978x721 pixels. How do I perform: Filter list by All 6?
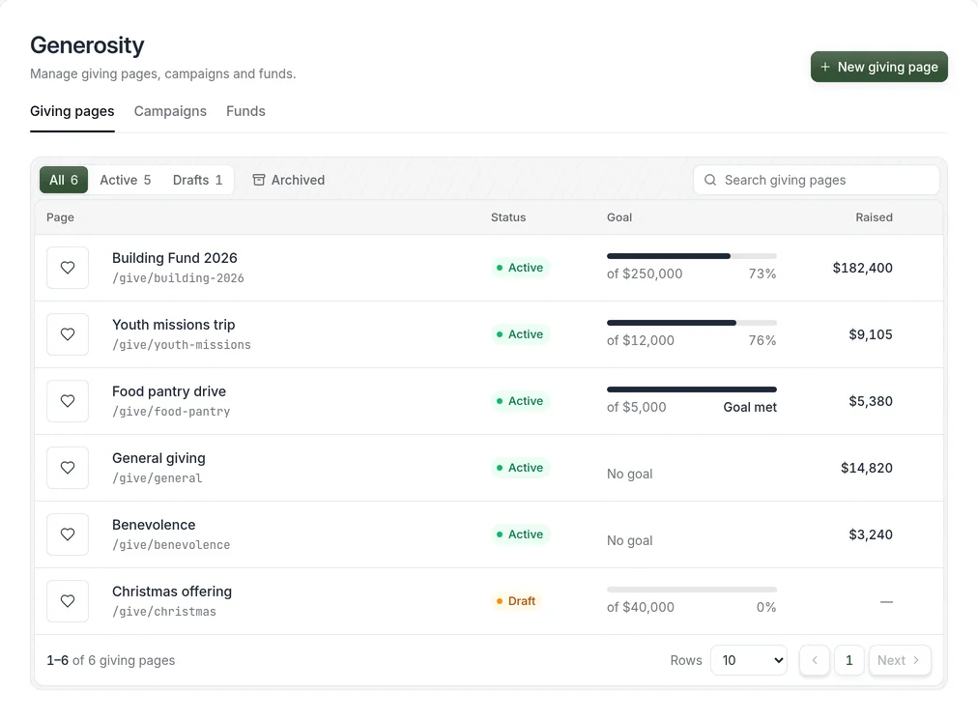[x=64, y=180]
